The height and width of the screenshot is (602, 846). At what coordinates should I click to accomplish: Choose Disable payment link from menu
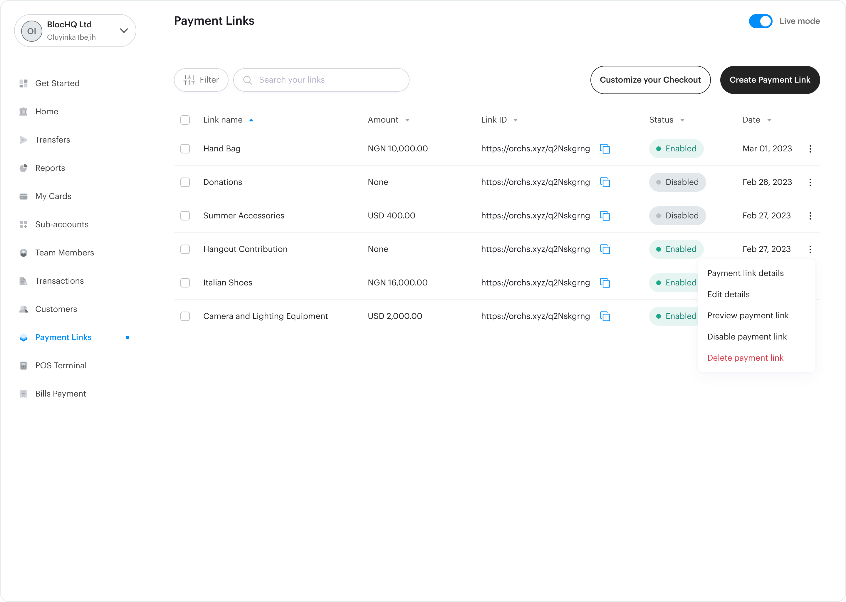746,337
